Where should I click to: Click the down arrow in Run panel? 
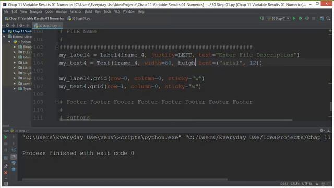coord(14,144)
